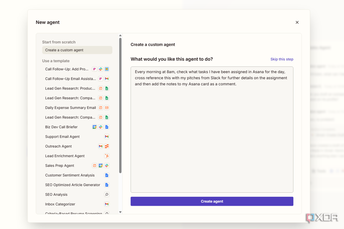Click the Gmail icon on Inbox Categorizer
344x229 pixels.
[x=107, y=204]
